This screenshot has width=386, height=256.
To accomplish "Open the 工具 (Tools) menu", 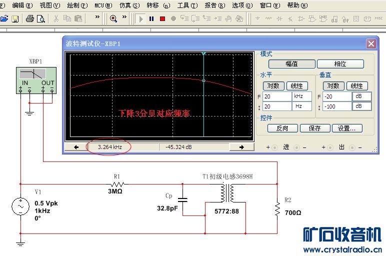I will pyautogui.click(x=186, y=5).
